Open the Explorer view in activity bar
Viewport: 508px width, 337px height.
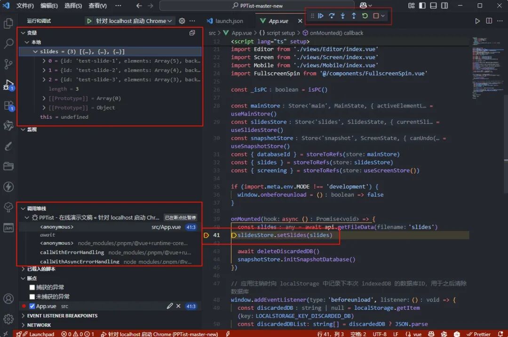click(x=8, y=23)
